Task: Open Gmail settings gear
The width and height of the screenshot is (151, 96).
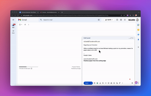Action: click(121, 20)
